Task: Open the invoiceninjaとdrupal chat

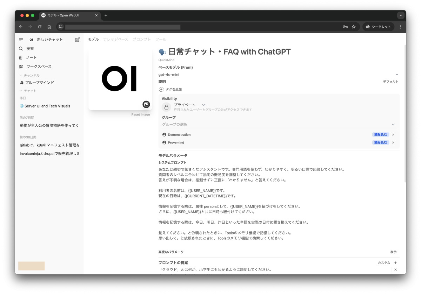Action: [x=49, y=153]
